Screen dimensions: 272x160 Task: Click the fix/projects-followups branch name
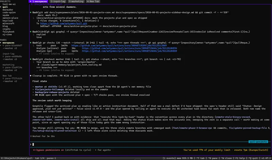click(49, 90)
